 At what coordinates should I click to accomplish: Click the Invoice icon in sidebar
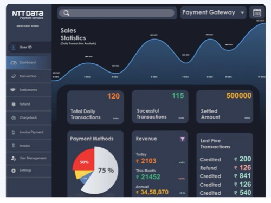coord(14,146)
